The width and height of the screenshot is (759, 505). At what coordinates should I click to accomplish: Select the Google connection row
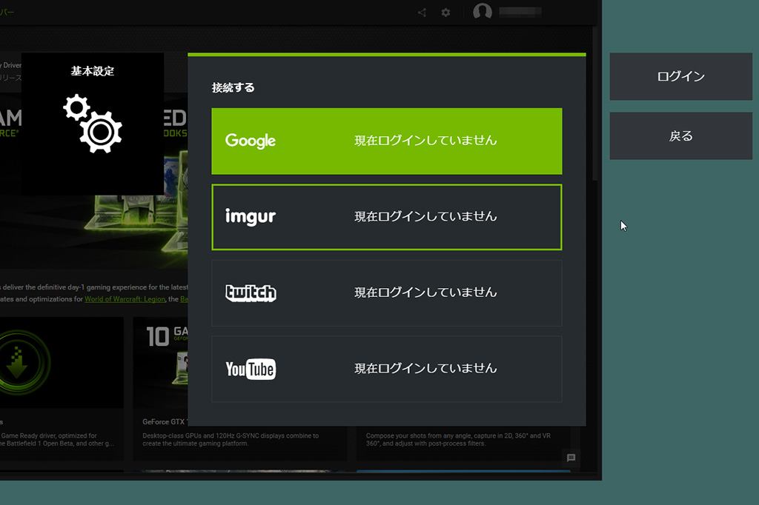[387, 141]
